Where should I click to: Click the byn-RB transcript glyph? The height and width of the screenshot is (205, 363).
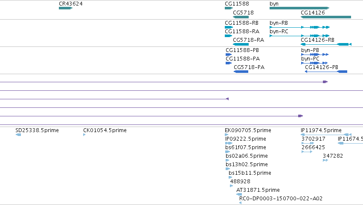[x=299, y=27]
